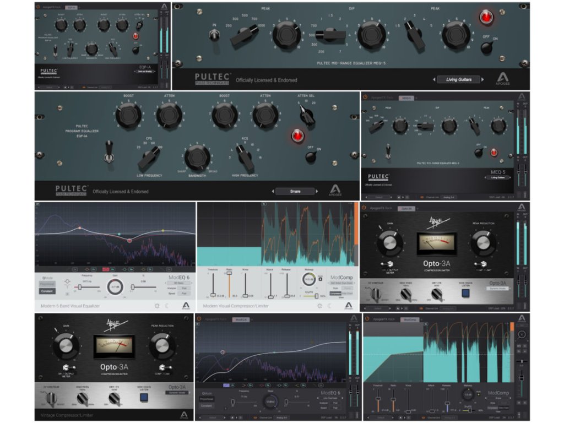Screen dimensions: 564x423
Task: Flip the IN toggle switch on large MEQ-5
Action: (214, 35)
